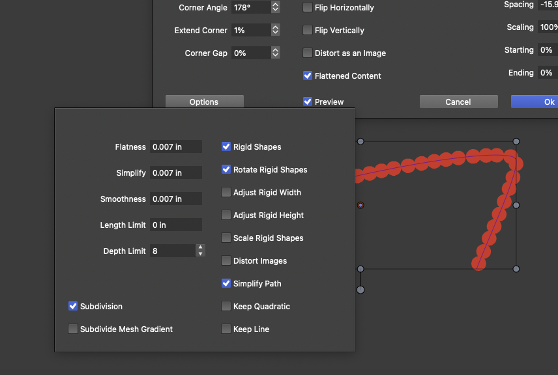Click the Flatness input field
This screenshot has height=375, width=558.
pyautogui.click(x=175, y=147)
